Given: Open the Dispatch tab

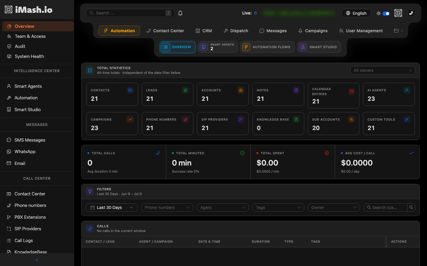Looking at the screenshot, I should coord(236,31).
